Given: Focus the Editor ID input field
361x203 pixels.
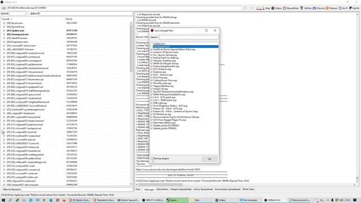Looking at the screenshot, I should [x=86, y=14].
